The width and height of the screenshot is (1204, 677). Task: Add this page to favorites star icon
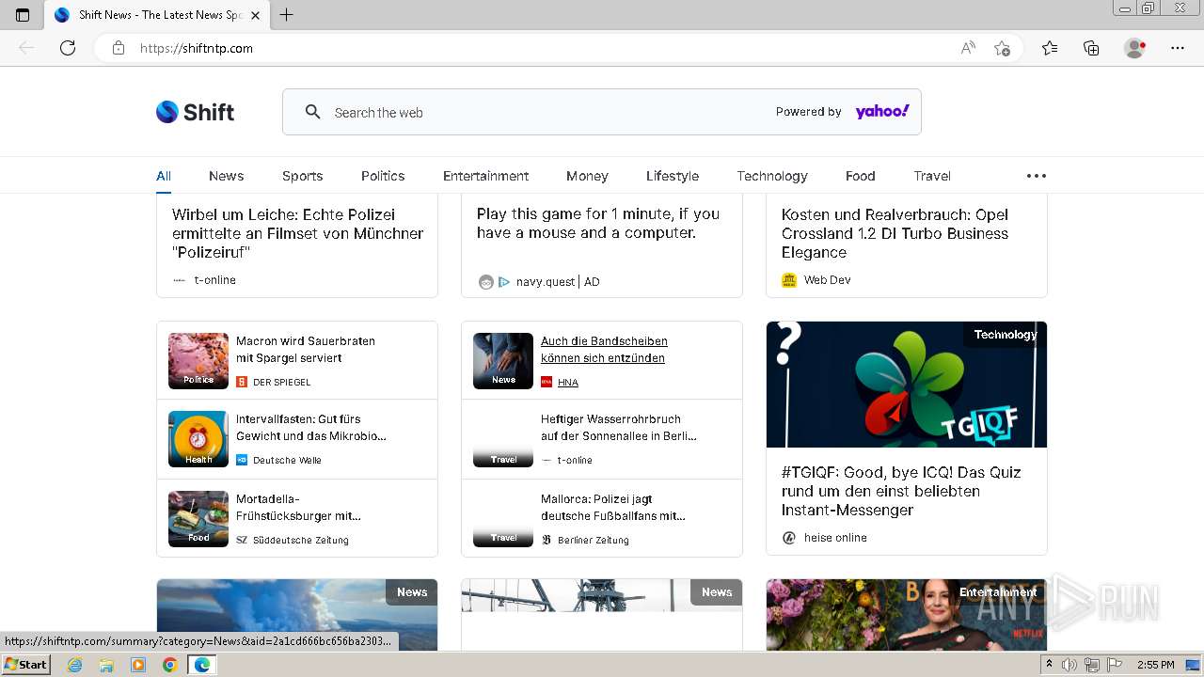1002,48
